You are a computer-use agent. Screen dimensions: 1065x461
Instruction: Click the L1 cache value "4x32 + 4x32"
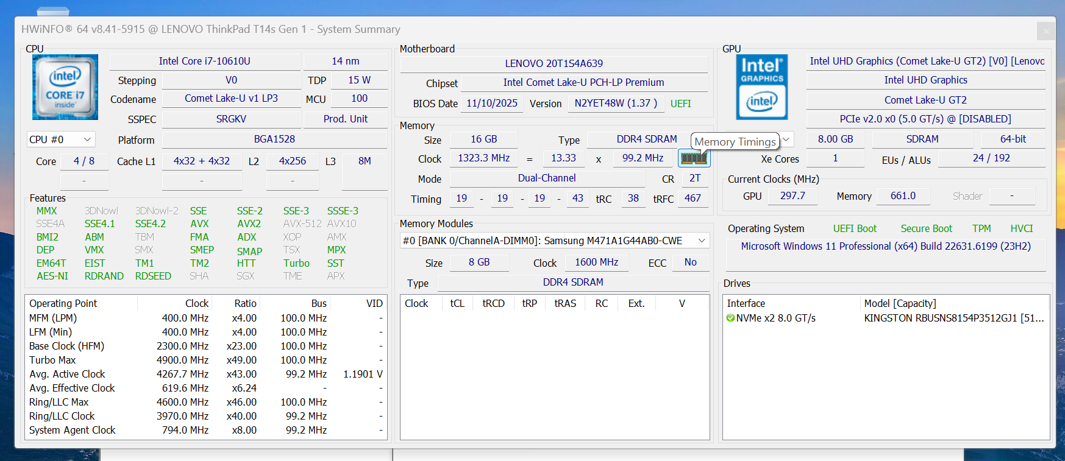202,161
